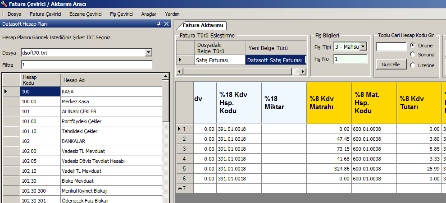
Task: Select row header 5 in invoice grid
Action: 185,169
